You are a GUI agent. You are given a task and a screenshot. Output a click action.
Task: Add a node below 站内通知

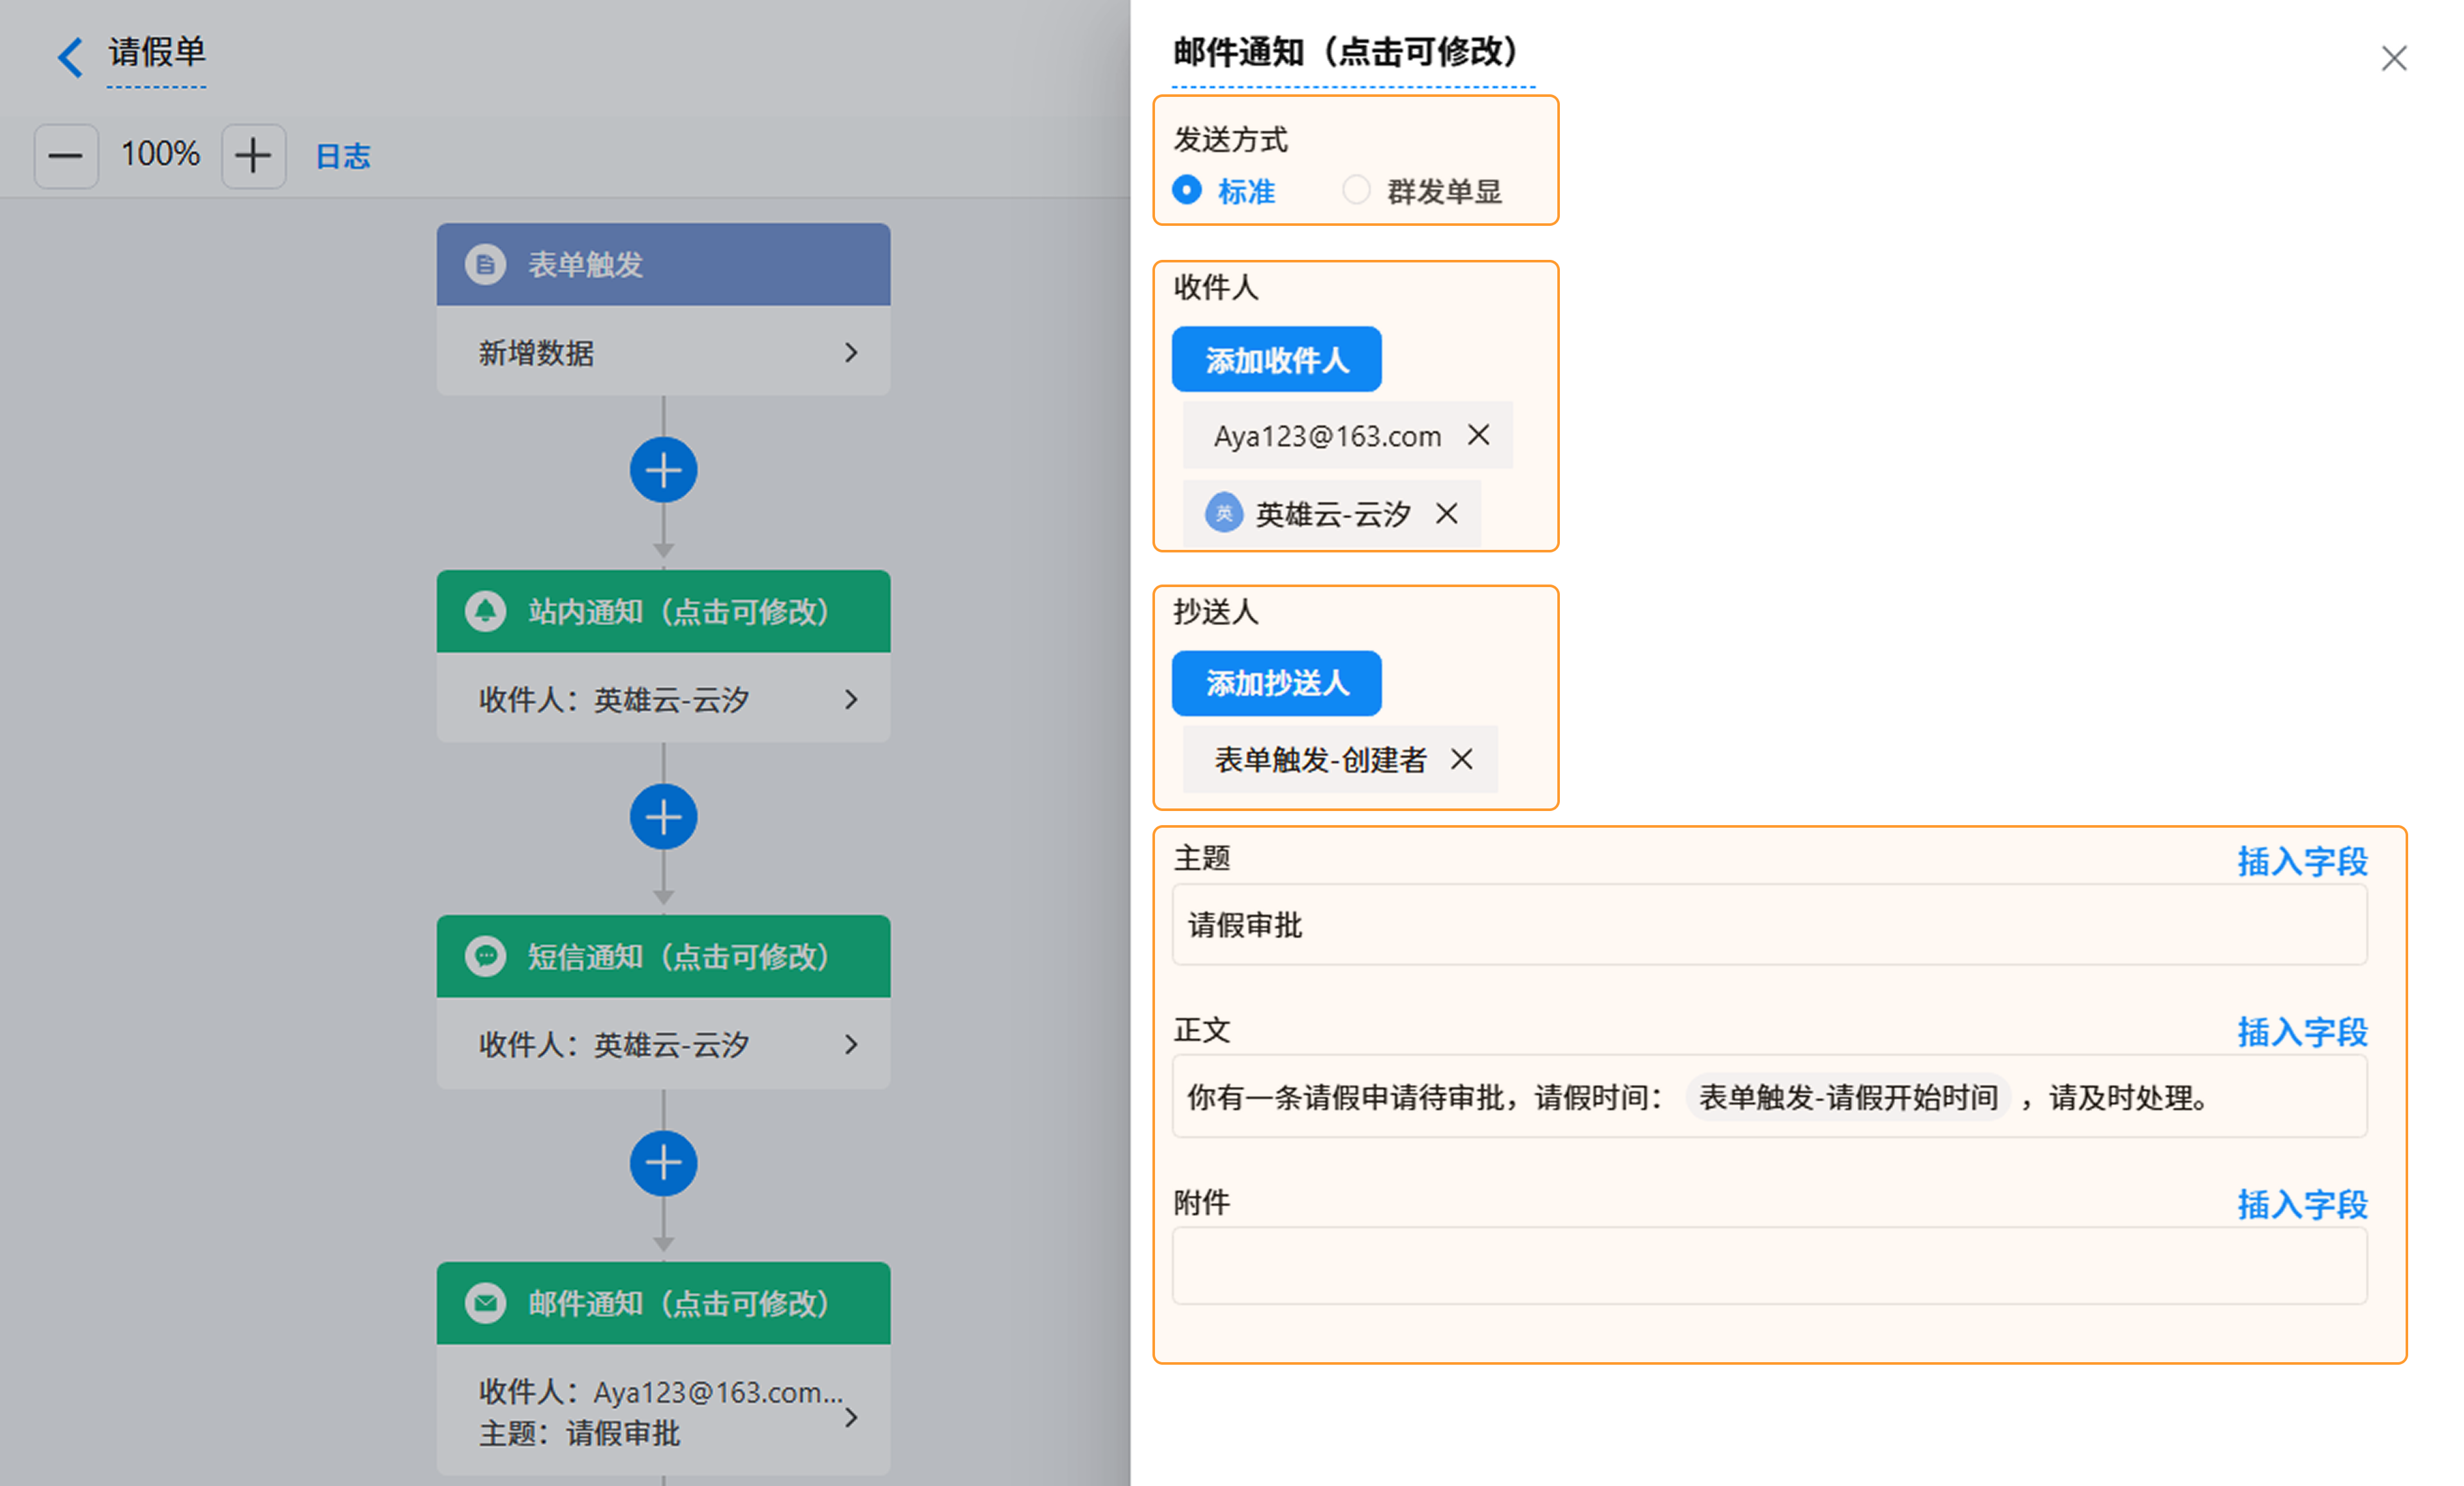[x=663, y=817]
